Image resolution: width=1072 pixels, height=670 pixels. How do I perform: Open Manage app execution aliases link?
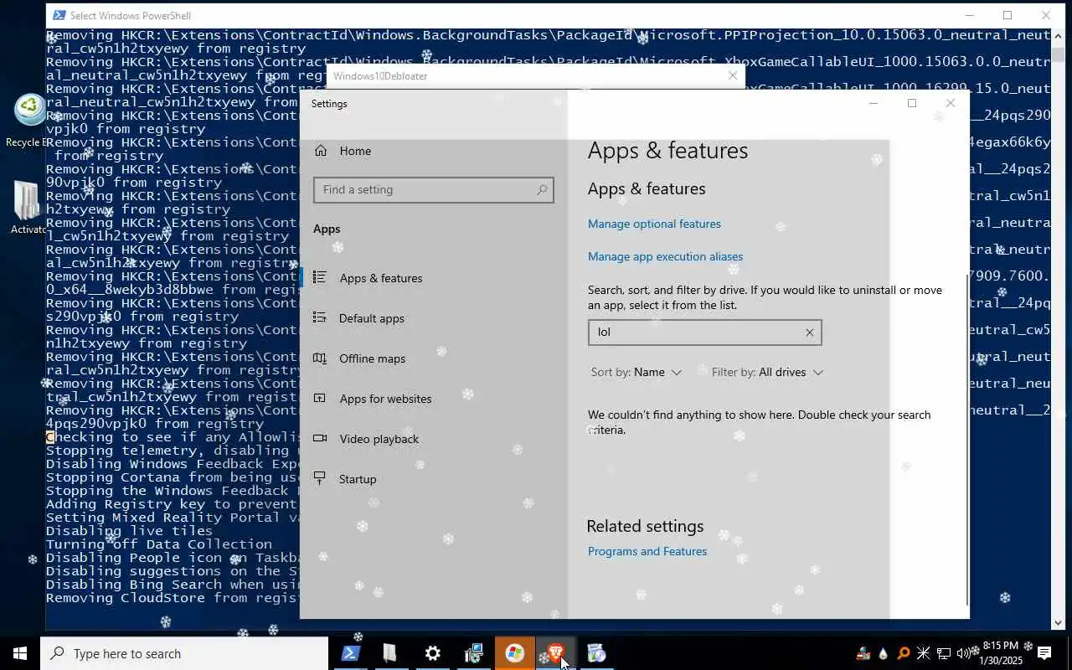(665, 256)
